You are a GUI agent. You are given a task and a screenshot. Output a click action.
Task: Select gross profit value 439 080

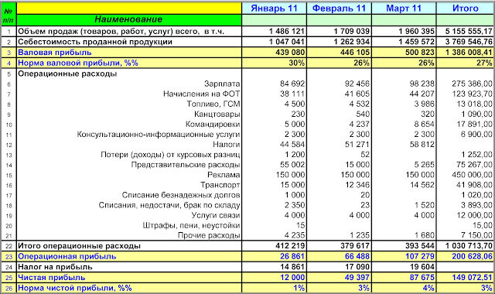[290, 53]
